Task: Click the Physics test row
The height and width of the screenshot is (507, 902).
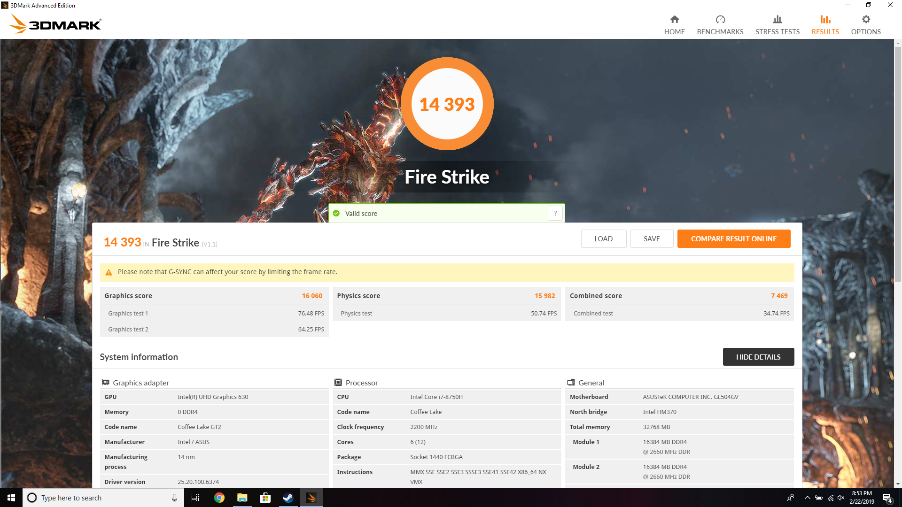Action: (x=447, y=313)
